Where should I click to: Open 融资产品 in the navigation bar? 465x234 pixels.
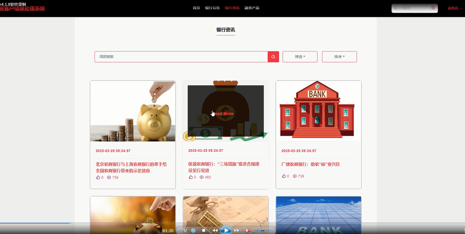click(x=252, y=8)
